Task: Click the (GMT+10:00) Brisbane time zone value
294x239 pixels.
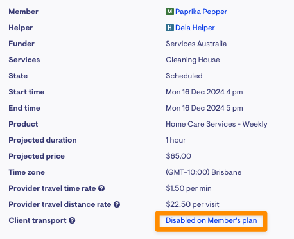Action: [203, 172]
